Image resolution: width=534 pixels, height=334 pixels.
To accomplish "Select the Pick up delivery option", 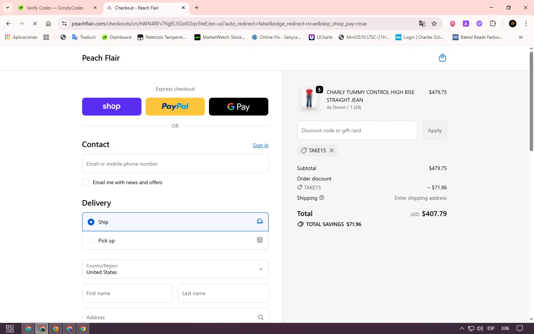I will coord(175,240).
